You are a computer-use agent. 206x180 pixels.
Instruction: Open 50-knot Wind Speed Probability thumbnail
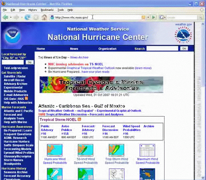tap(85, 150)
